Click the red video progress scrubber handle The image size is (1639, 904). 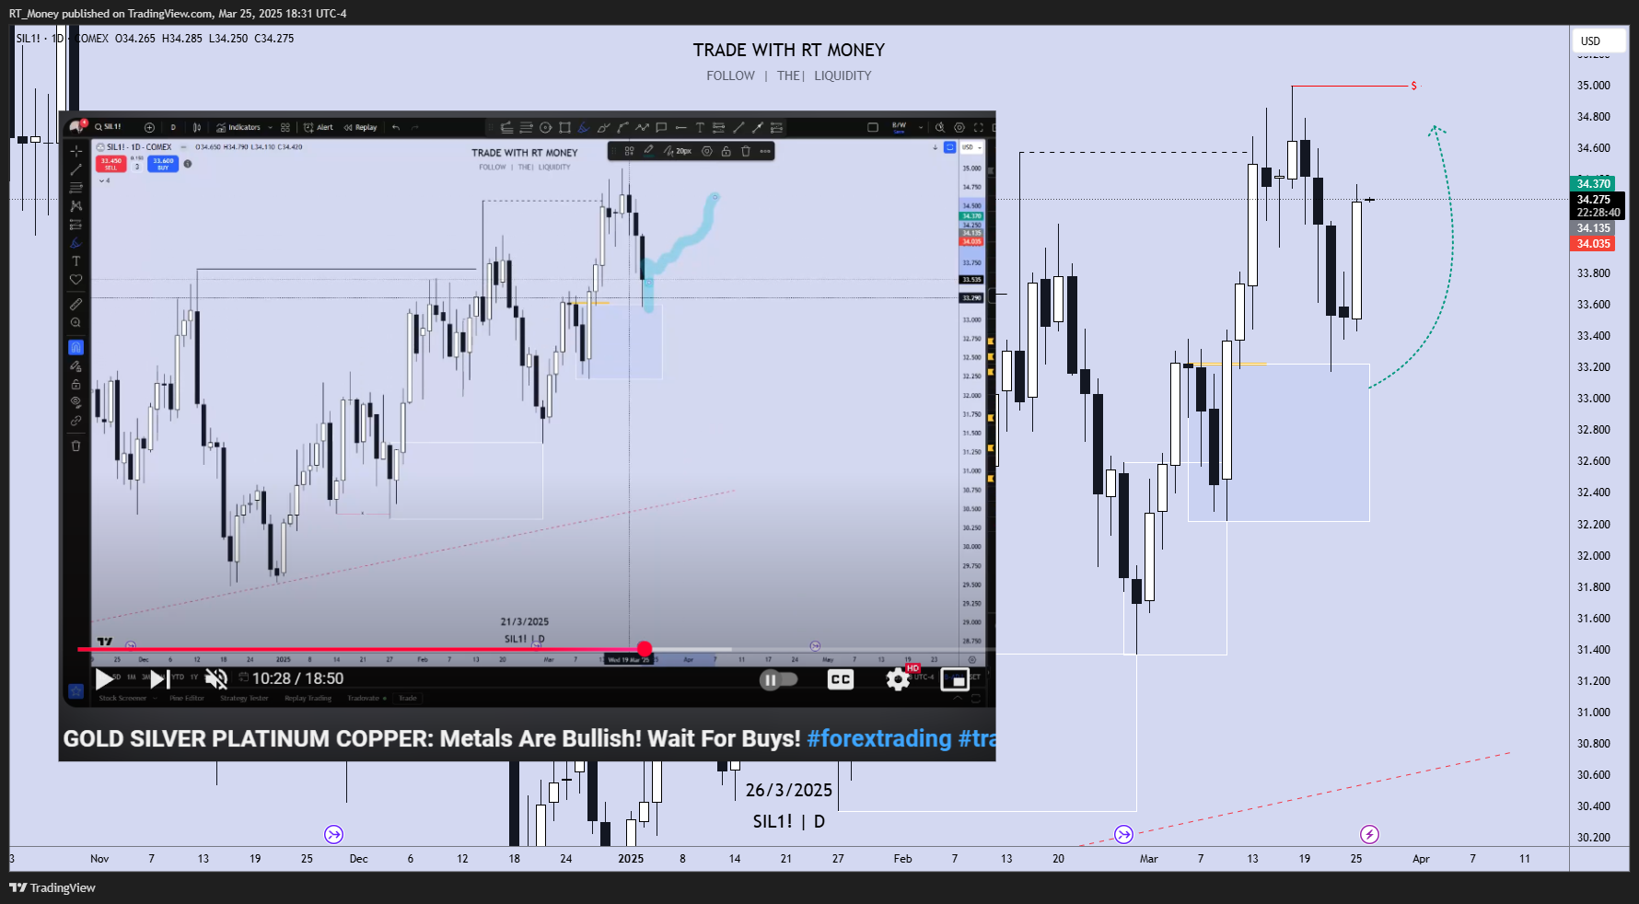[645, 649]
